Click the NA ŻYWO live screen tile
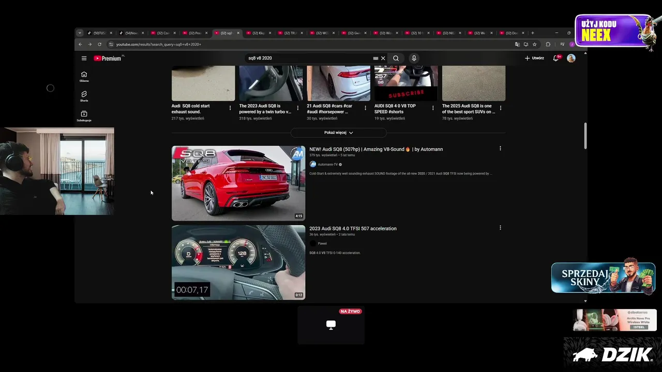Viewport: 662px width, 372px height. tap(331, 325)
